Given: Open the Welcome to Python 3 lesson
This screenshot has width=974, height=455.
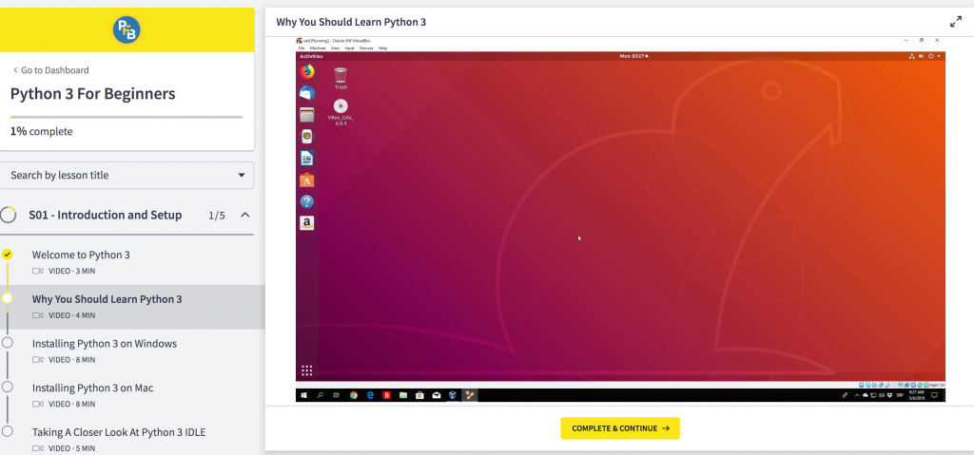Looking at the screenshot, I should tap(81, 255).
